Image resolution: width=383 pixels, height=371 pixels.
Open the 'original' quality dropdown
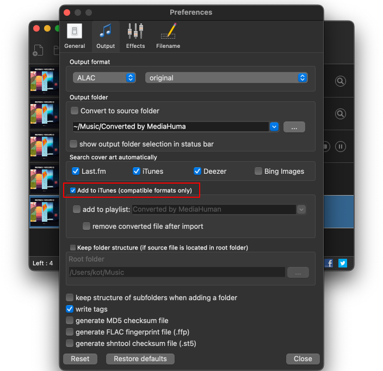coord(226,78)
